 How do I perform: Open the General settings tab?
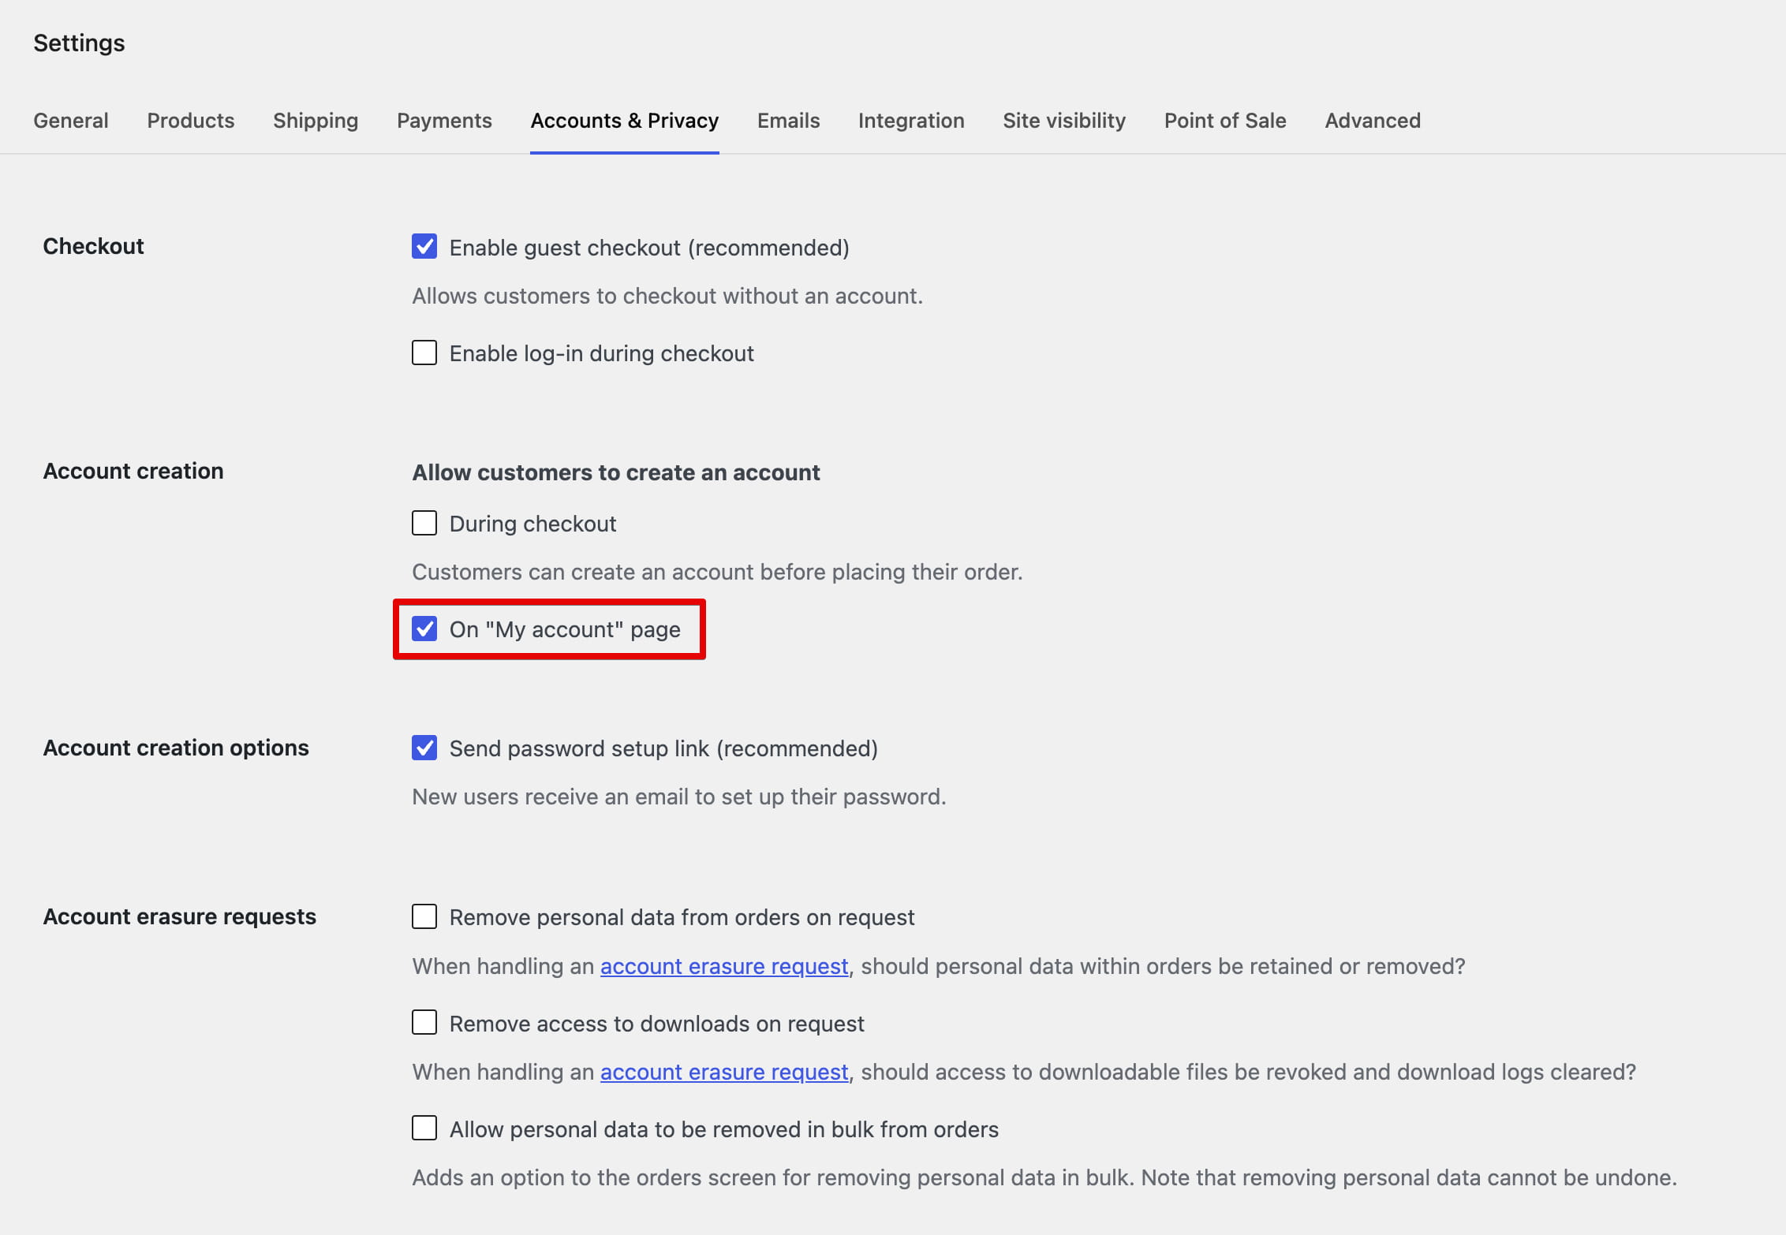coord(71,121)
